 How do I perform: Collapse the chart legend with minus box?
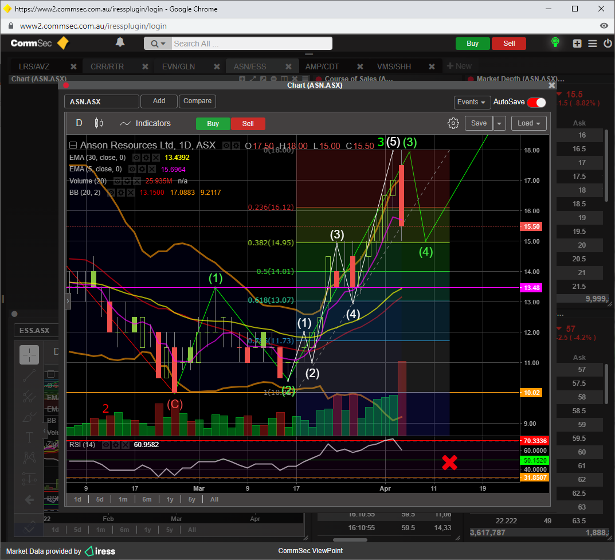73,146
